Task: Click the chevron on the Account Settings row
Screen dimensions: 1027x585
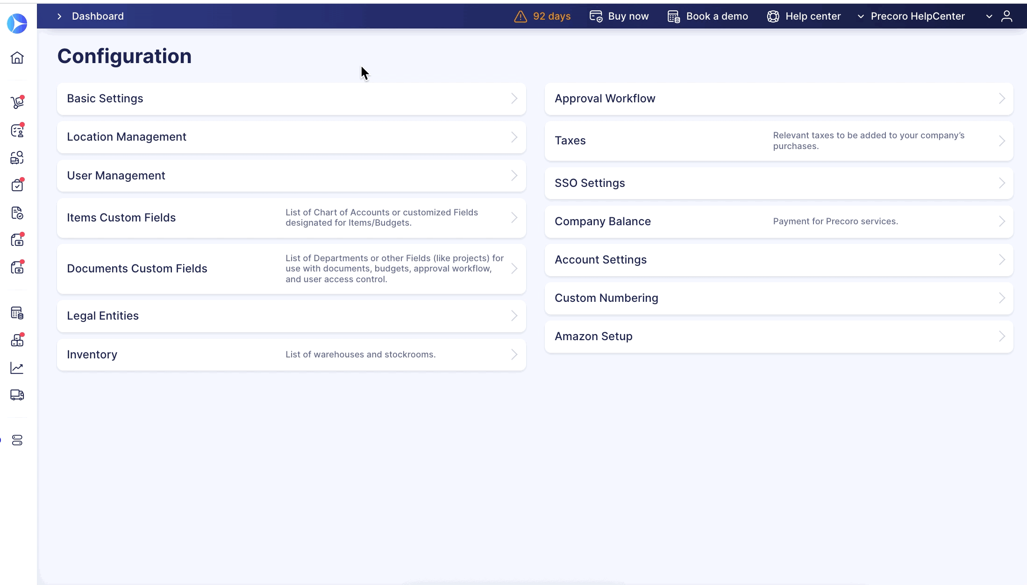Action: (1002, 260)
